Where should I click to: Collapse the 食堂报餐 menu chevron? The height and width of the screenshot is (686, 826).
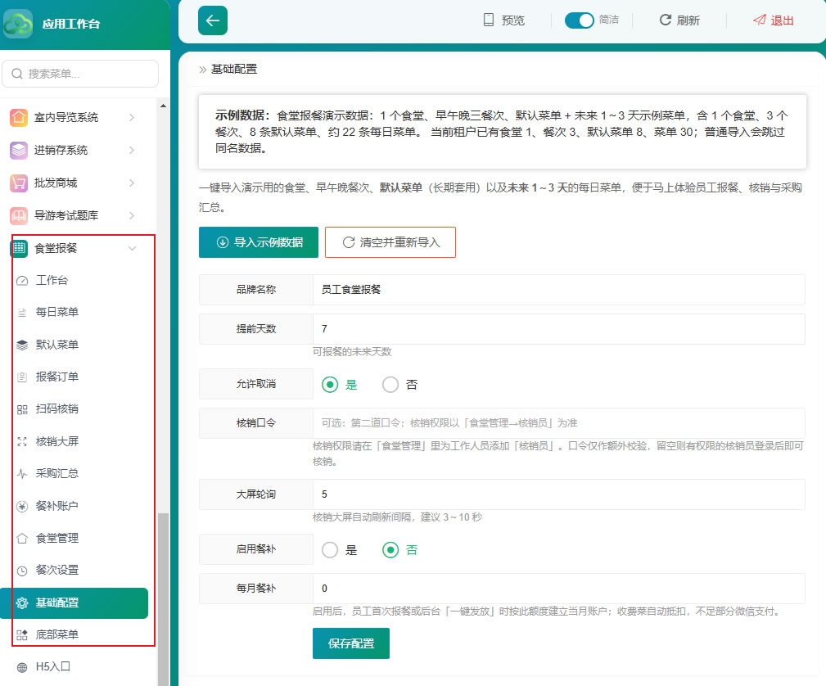[133, 248]
